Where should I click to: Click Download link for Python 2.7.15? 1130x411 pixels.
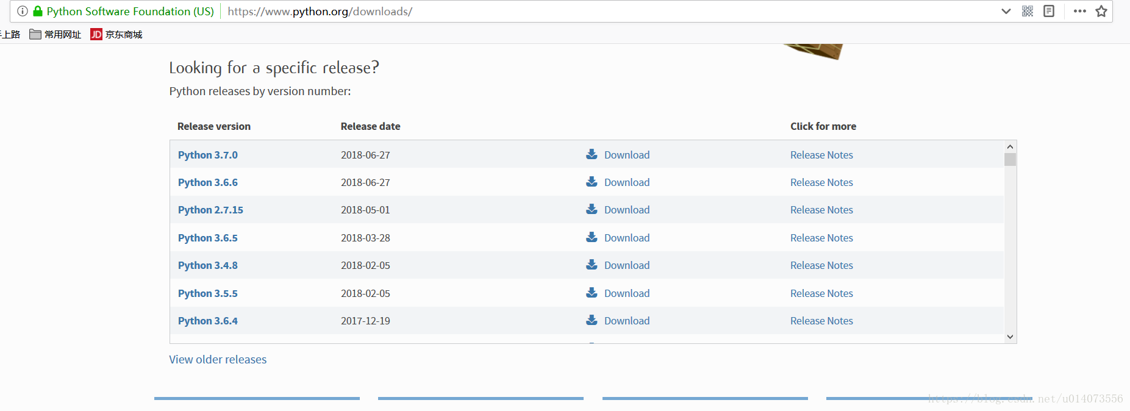click(627, 210)
